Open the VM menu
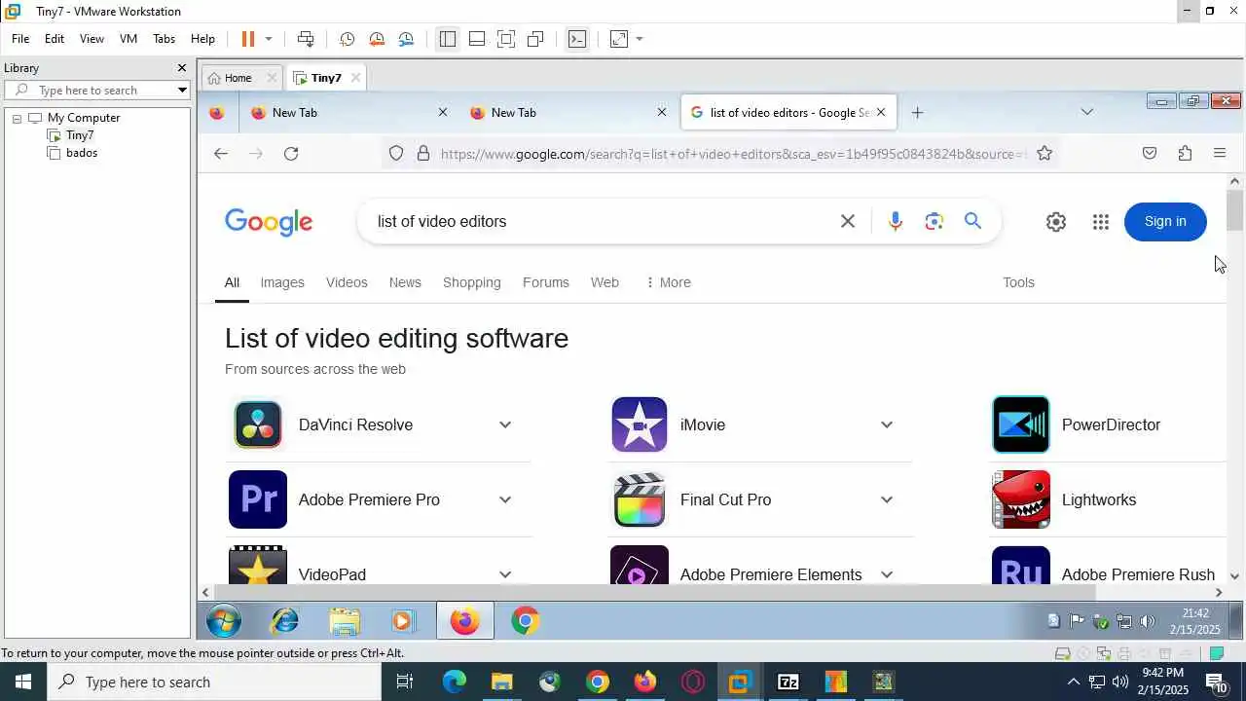Image resolution: width=1246 pixels, height=701 pixels. pos(128,39)
